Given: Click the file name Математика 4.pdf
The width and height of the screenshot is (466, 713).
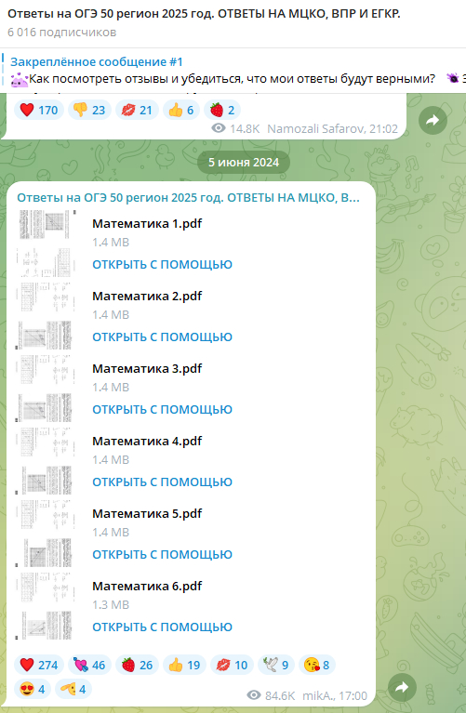Looking at the screenshot, I should (x=147, y=441).
